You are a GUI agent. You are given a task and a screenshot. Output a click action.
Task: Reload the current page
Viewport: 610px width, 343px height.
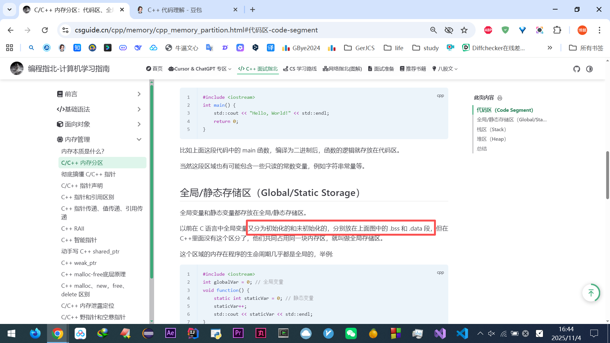click(x=45, y=30)
